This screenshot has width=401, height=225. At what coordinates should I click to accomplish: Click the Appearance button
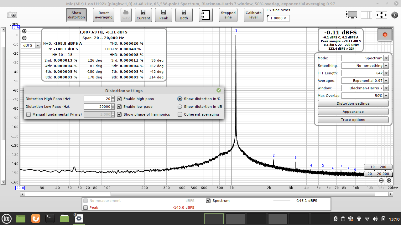pyautogui.click(x=353, y=112)
